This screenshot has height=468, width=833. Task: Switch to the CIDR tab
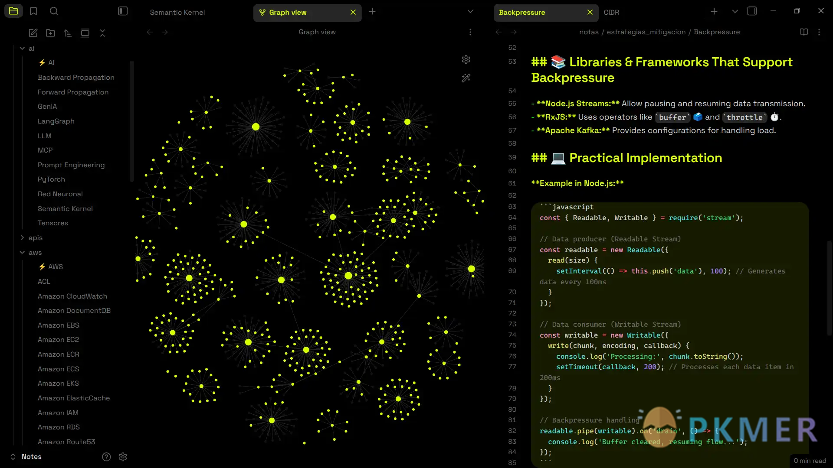click(611, 12)
